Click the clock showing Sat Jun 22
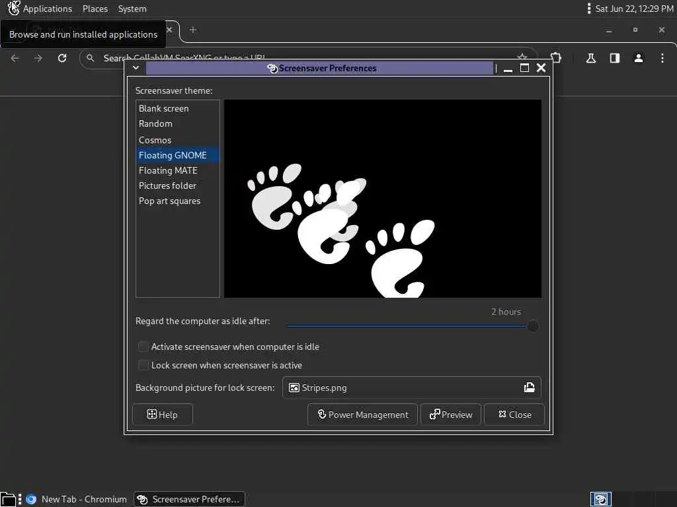 (x=634, y=9)
